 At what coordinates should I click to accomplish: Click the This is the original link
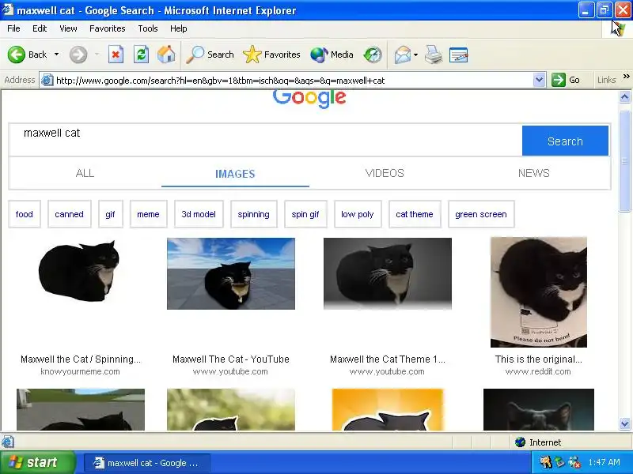[539, 359]
